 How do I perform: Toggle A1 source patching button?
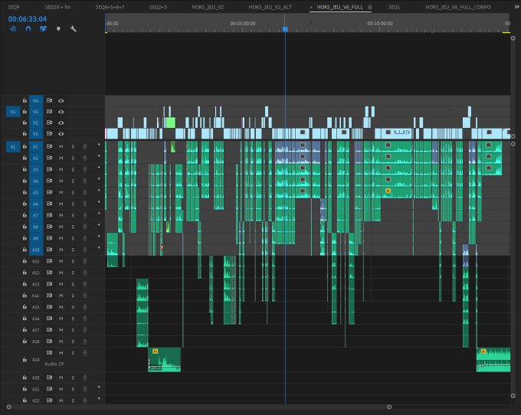coord(13,146)
